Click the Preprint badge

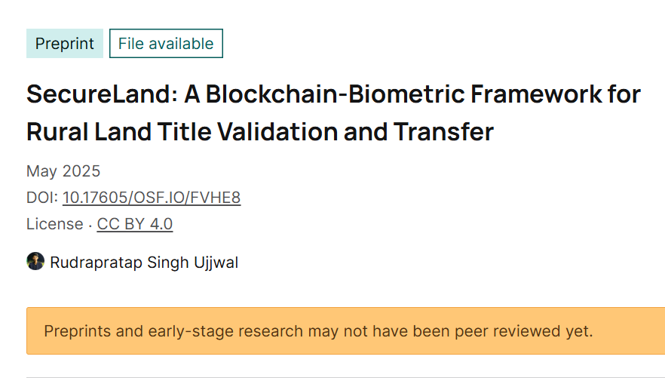(x=65, y=44)
